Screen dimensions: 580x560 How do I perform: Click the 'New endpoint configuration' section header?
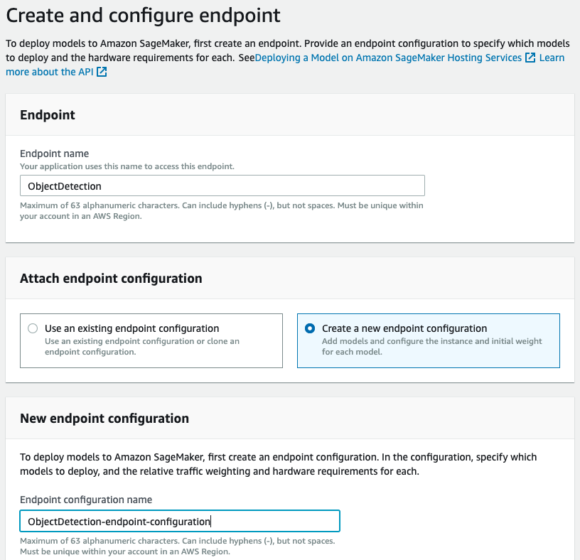click(104, 419)
